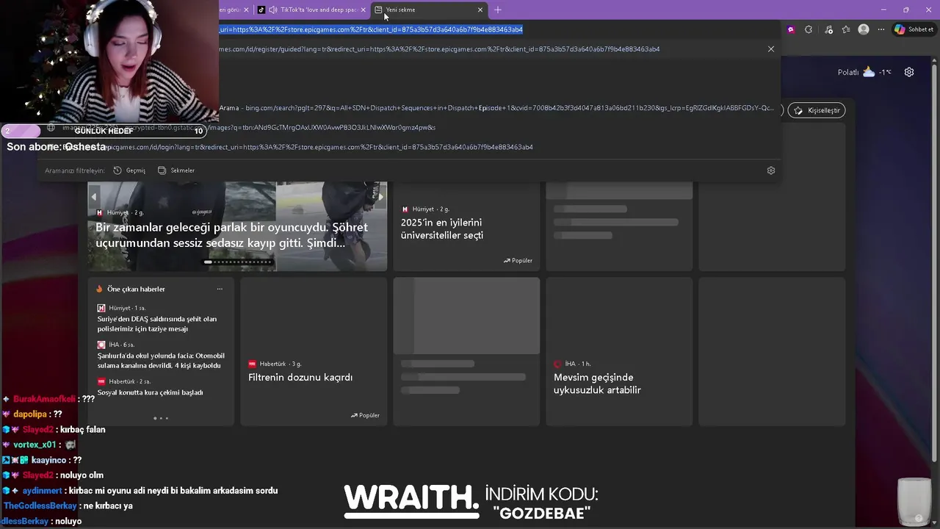Open the media control music icon

tap(829, 29)
